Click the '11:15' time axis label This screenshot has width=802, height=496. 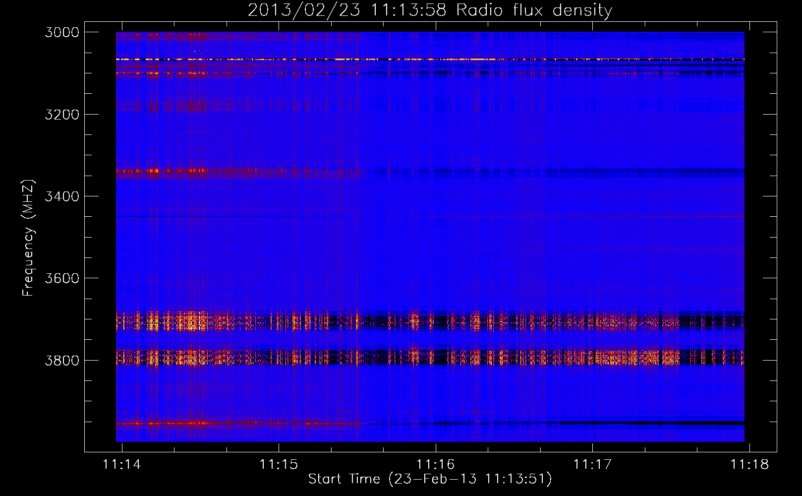click(279, 464)
